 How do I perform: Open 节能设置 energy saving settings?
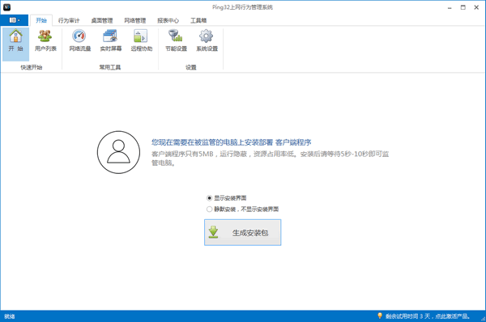tap(176, 40)
